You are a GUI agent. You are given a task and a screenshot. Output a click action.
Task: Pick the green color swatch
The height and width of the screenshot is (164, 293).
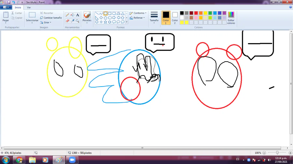[x=210, y=13]
